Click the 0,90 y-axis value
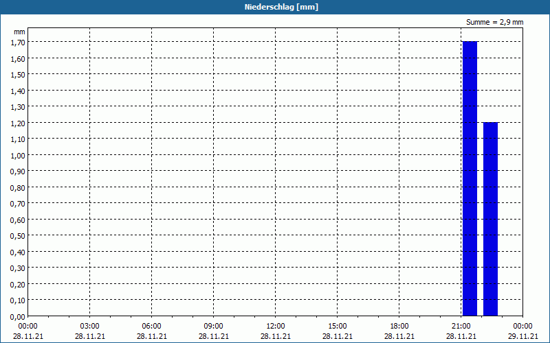Screen dimensions: 550x343 pyautogui.click(x=18, y=171)
